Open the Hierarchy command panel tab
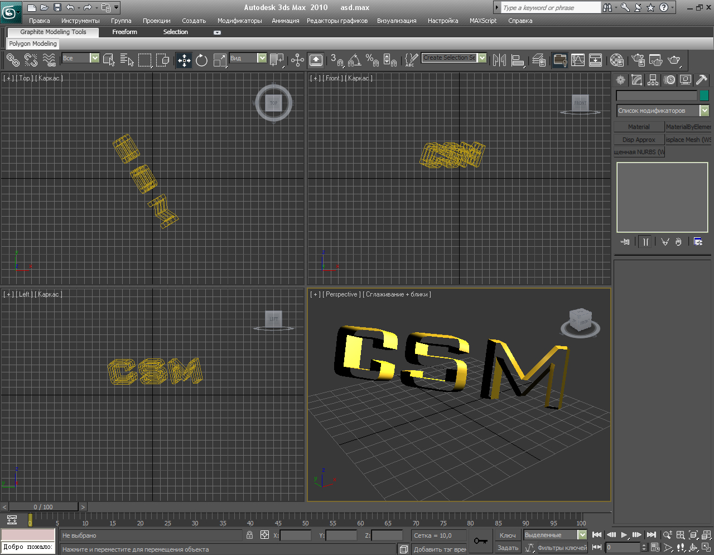714x555 pixels. [x=653, y=80]
